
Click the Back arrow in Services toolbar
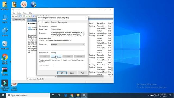point(13,16)
